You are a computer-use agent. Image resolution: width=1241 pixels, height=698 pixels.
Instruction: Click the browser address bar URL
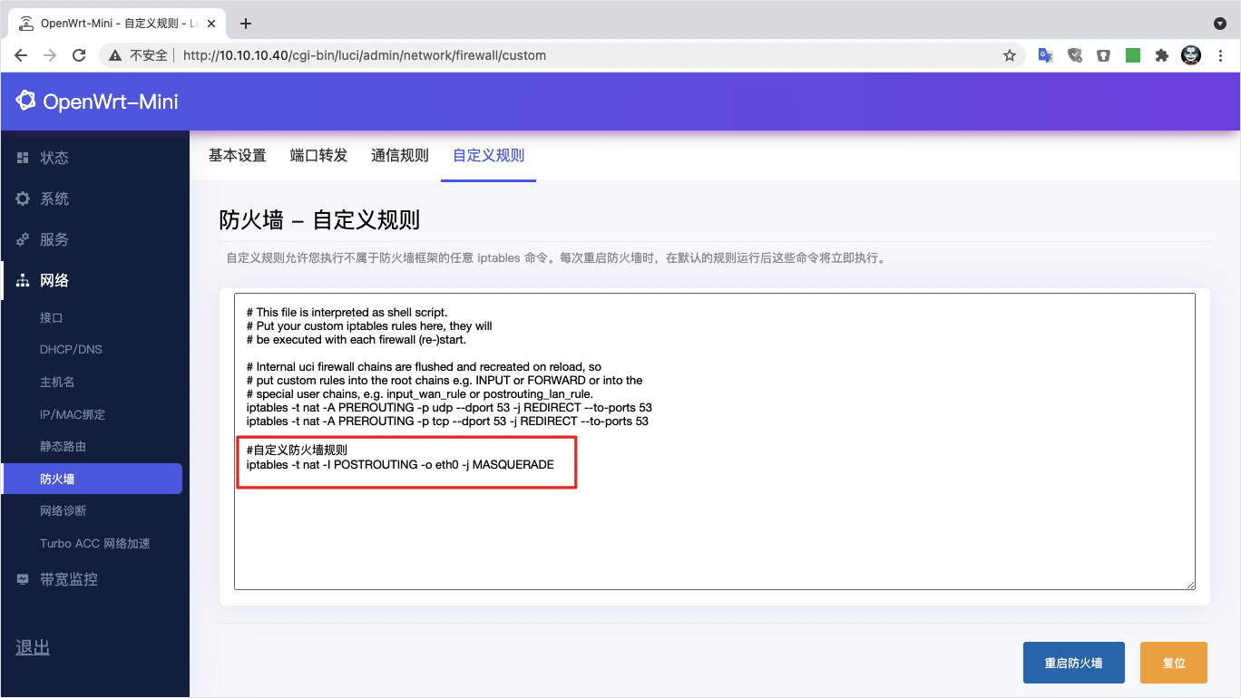point(365,55)
